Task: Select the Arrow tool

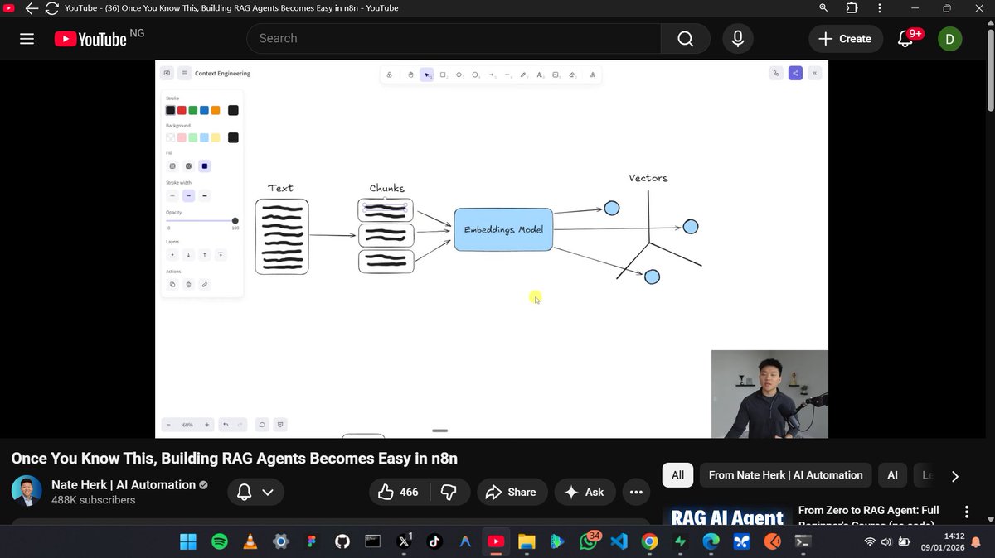Action: coord(491,75)
